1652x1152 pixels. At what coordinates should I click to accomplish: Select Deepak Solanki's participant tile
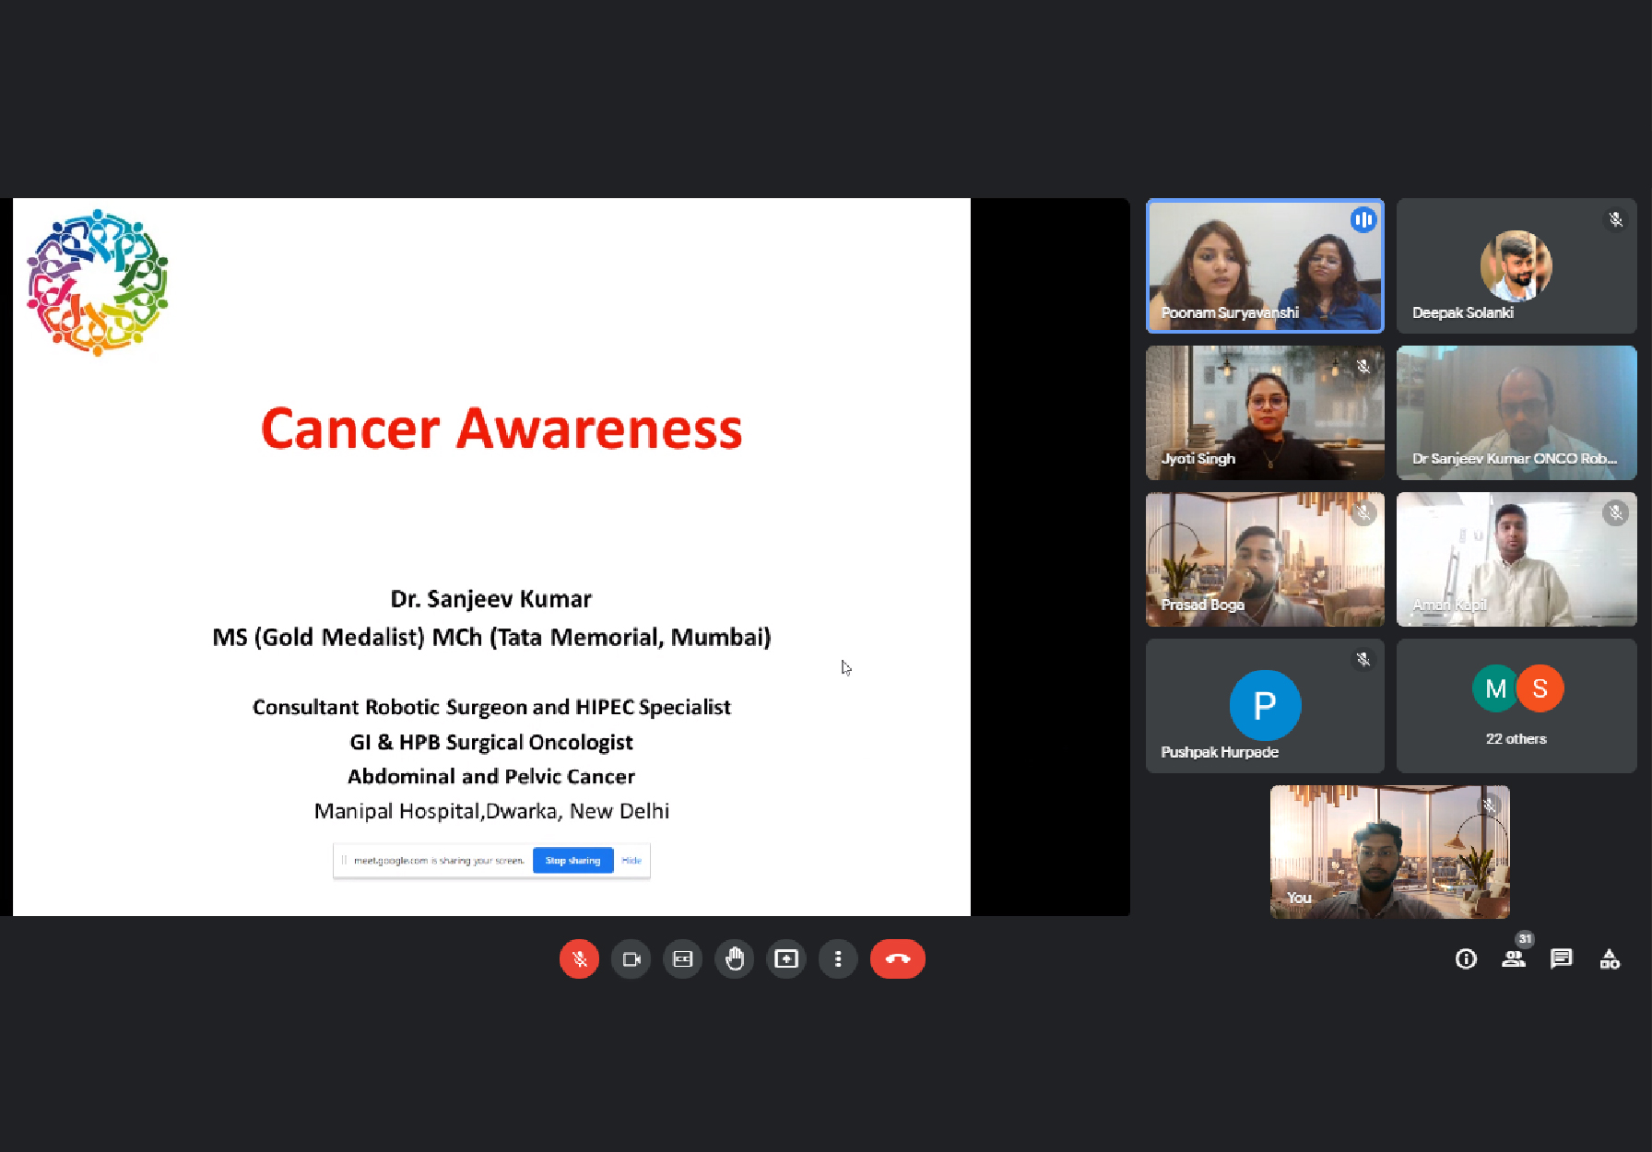tap(1516, 266)
